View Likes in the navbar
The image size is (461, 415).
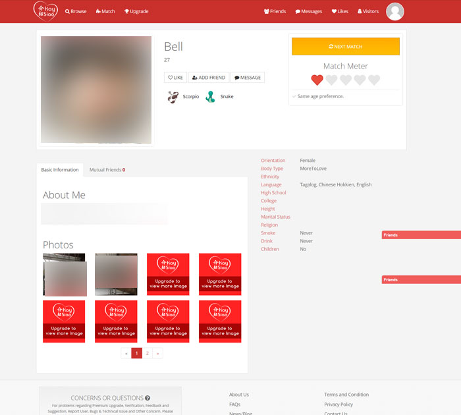point(340,11)
